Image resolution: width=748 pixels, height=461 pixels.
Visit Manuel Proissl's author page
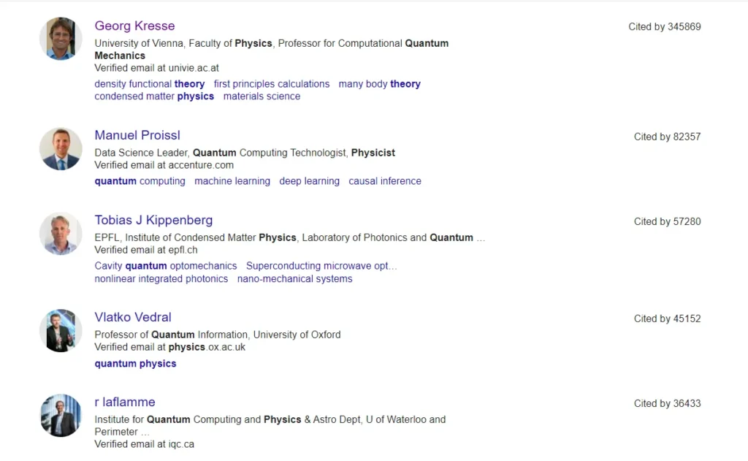point(137,135)
